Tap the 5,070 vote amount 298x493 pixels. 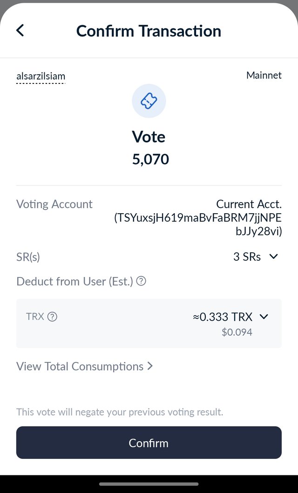(150, 160)
